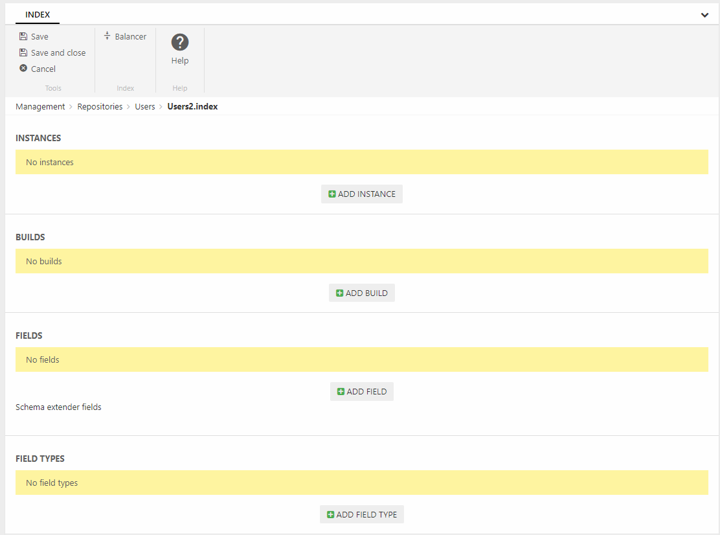Select the No builds notice bar
The width and height of the screenshot is (720, 535).
[361, 261]
